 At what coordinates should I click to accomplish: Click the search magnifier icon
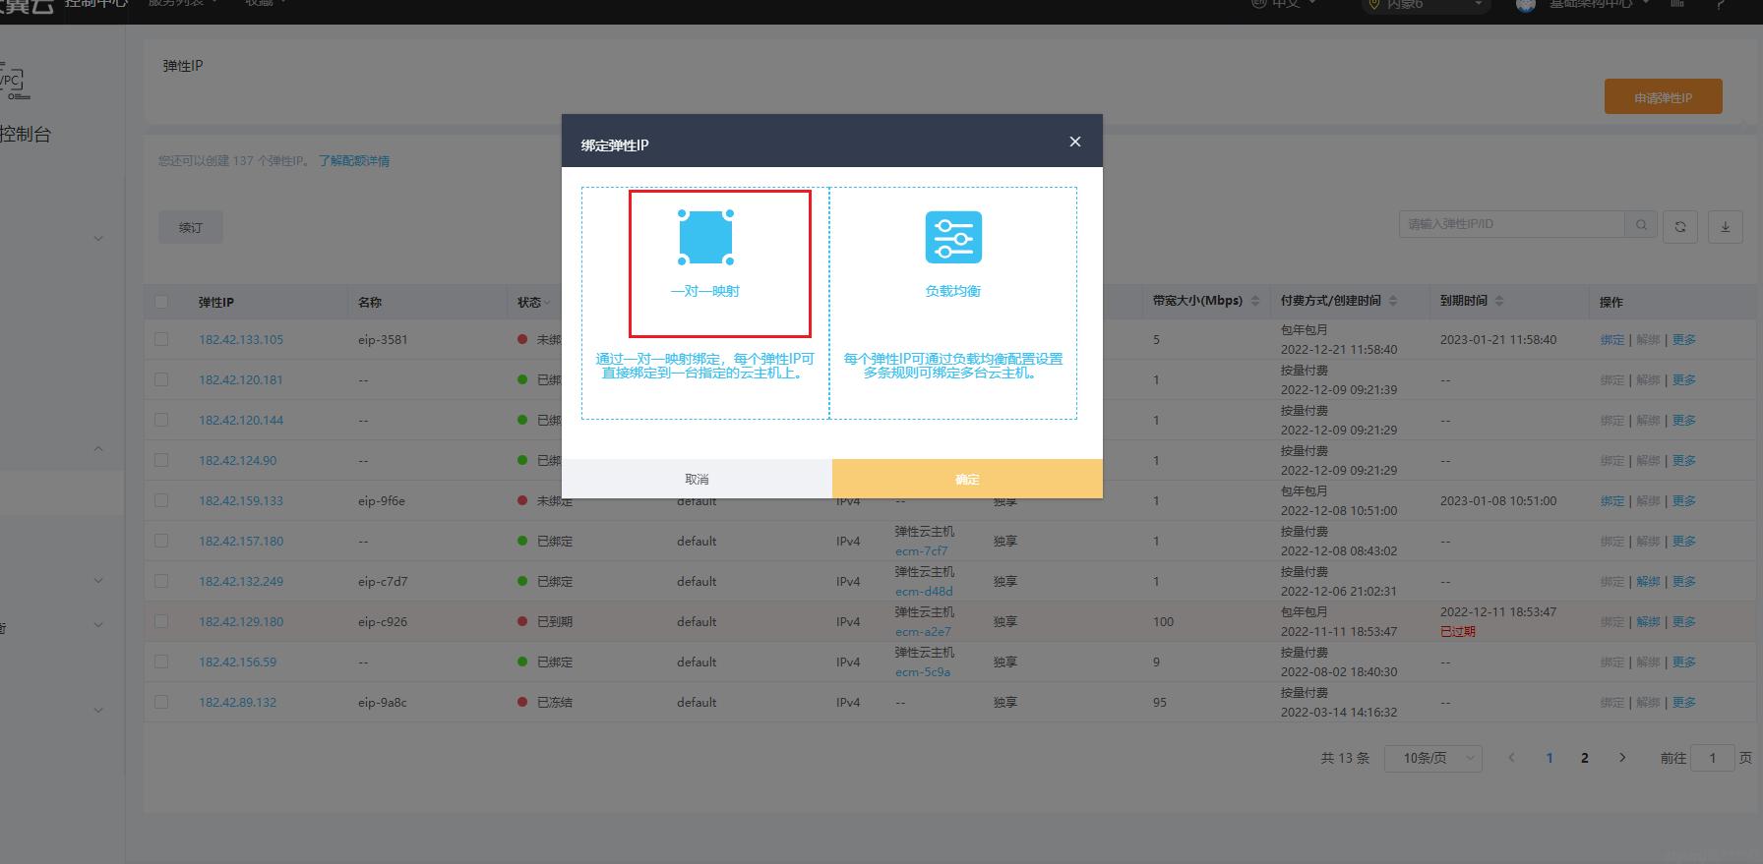[1640, 225]
